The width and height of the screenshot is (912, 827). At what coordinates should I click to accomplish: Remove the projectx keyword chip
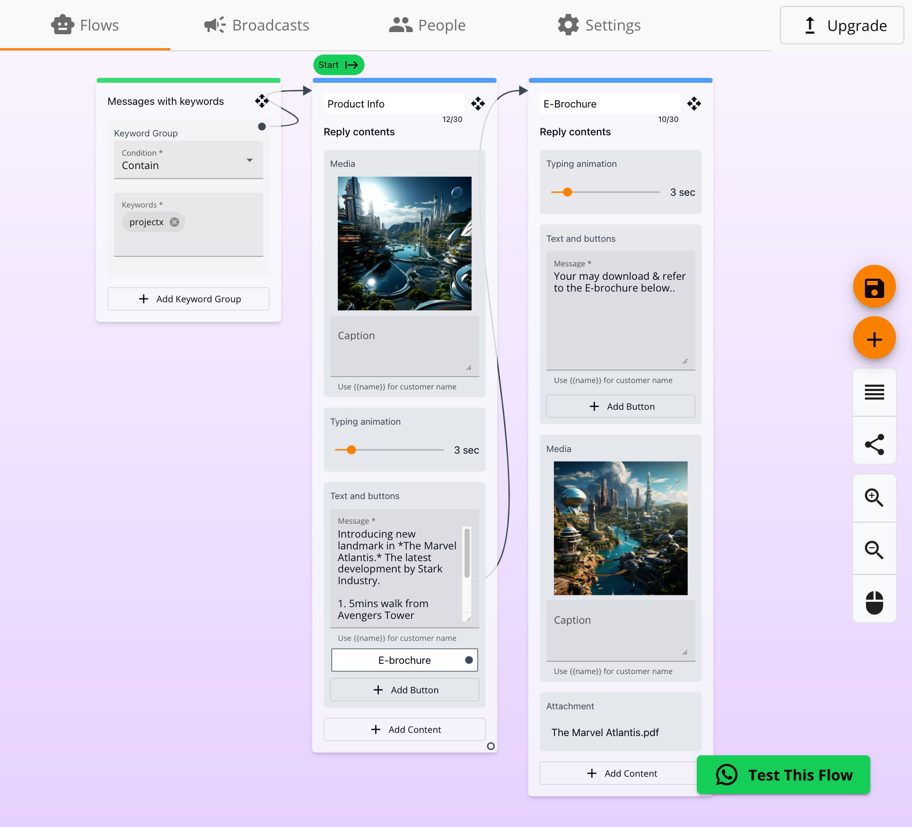174,222
